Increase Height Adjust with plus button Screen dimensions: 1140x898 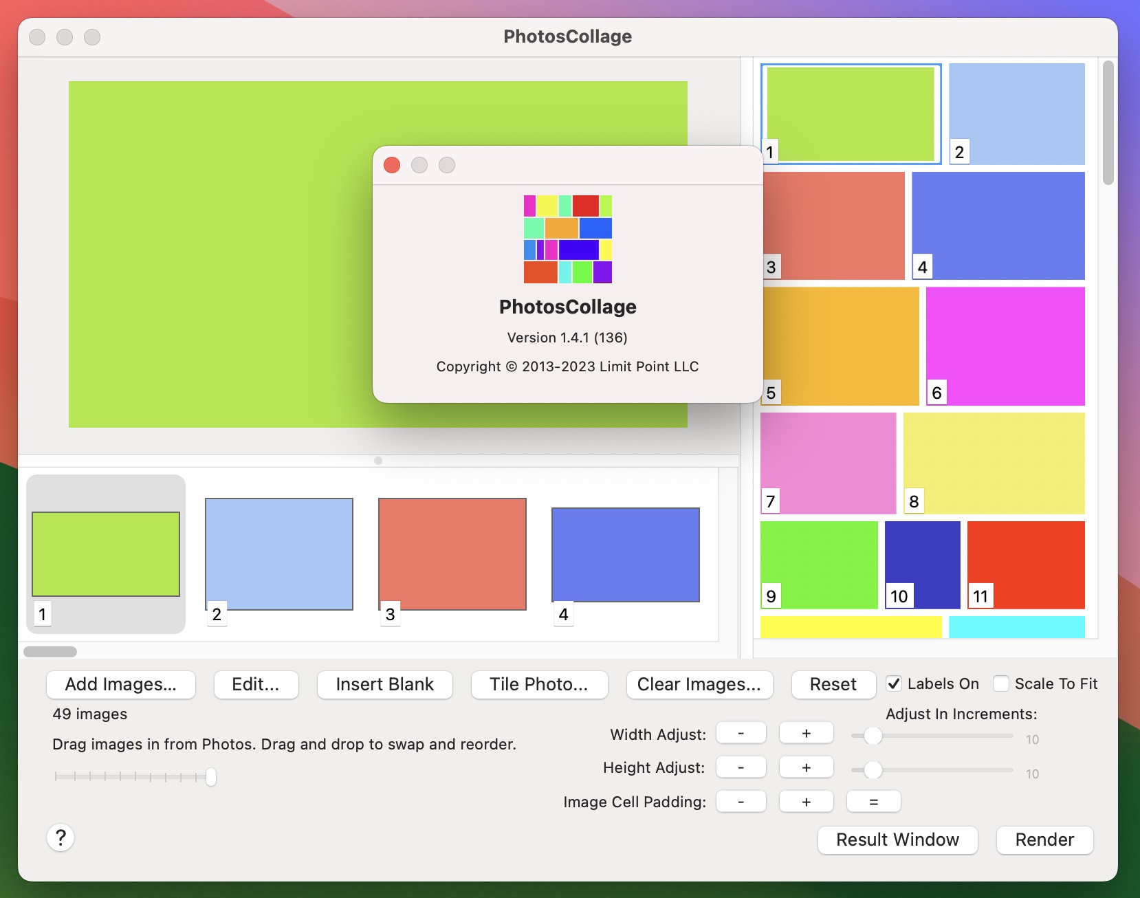click(807, 767)
